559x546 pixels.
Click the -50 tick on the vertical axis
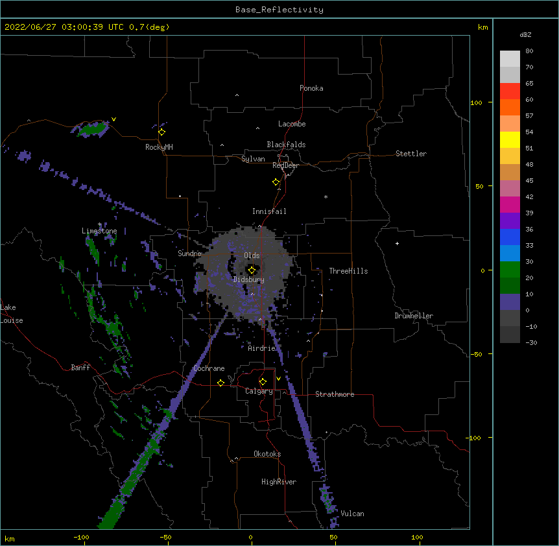point(476,354)
